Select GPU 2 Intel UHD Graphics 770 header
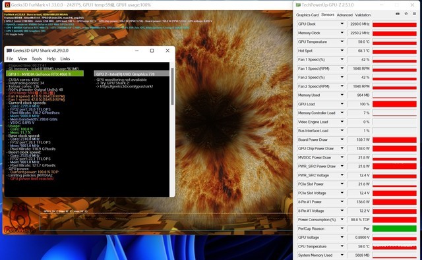The height and width of the screenshot is (260, 422). point(132,74)
